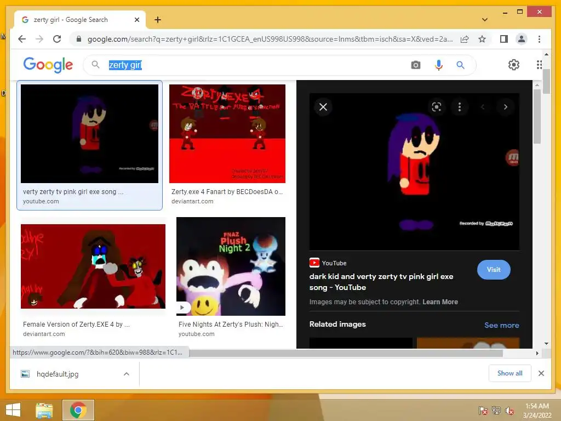
Task: Show next image in preview
Action: point(505,107)
